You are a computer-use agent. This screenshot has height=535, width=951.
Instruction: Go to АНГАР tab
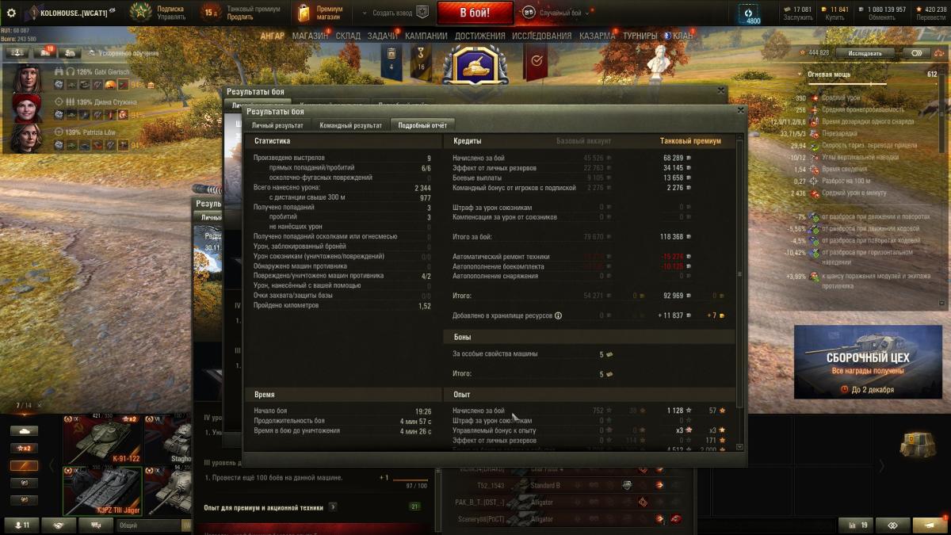(272, 36)
